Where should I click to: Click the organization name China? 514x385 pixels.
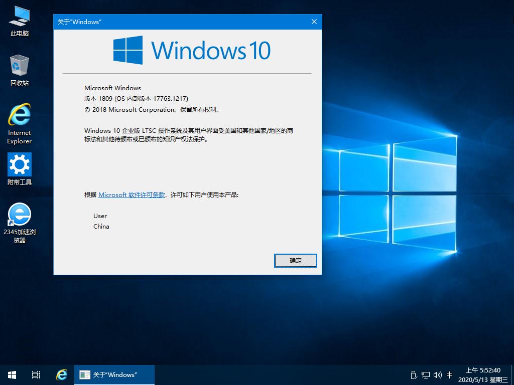pyautogui.click(x=101, y=226)
